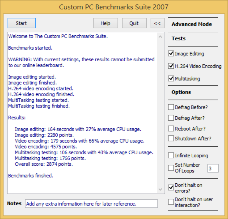
Task: Collapse Advanced Mode with << button
Action: click(157, 23)
